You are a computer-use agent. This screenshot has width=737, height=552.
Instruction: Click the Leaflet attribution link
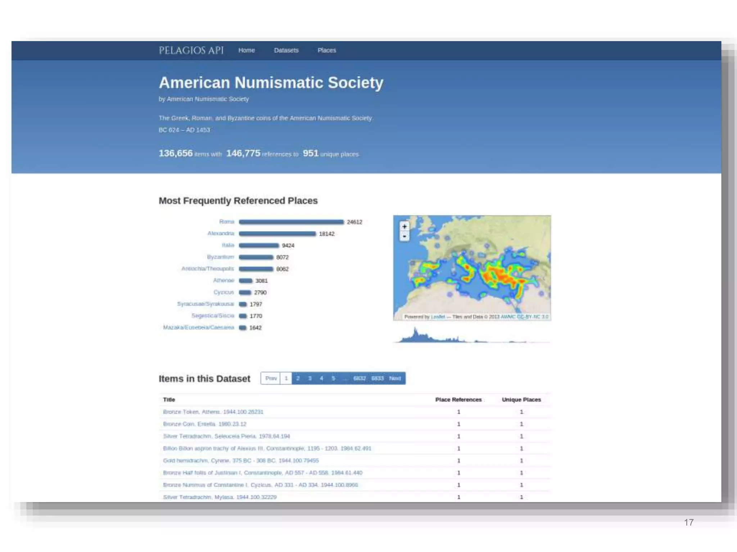(438, 317)
